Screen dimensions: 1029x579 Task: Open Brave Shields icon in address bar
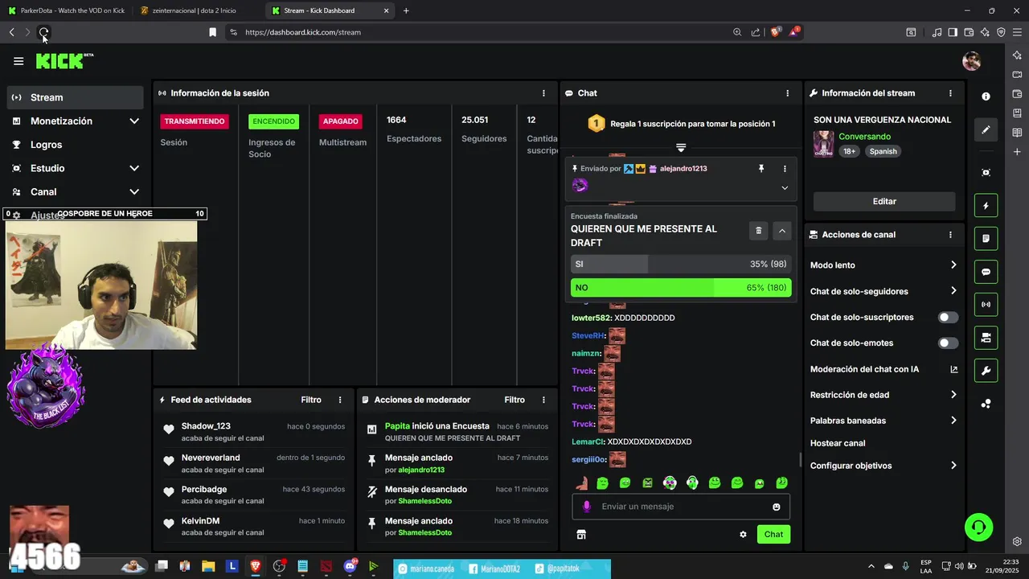coord(776,32)
